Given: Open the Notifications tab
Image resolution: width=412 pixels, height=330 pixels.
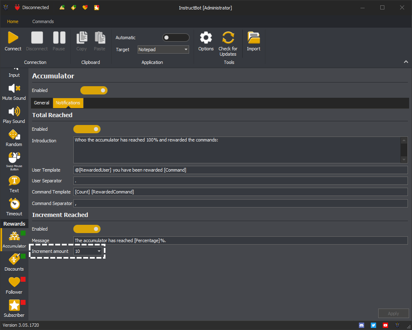Looking at the screenshot, I should pos(68,103).
